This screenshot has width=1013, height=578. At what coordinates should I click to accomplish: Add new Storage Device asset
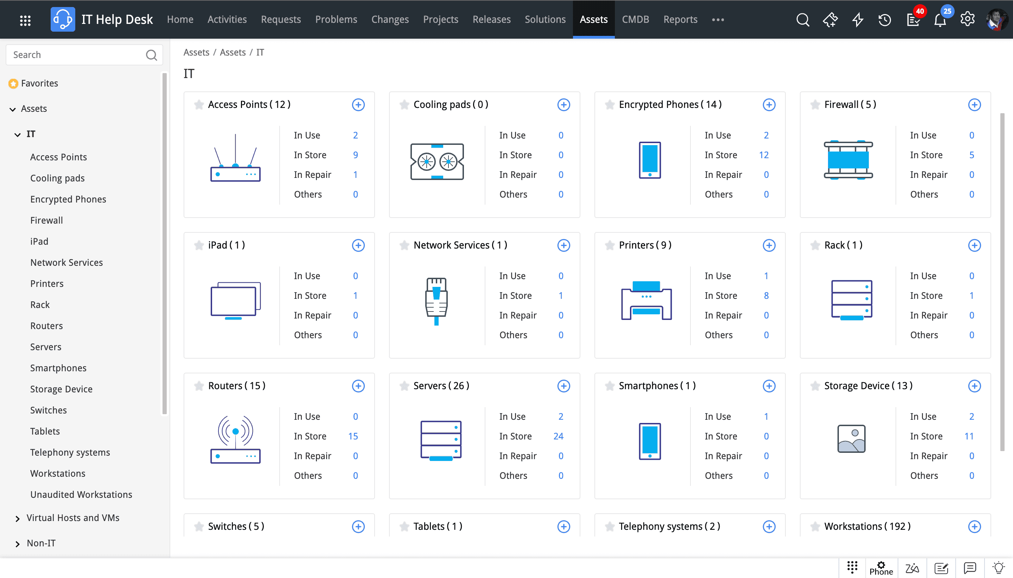[x=974, y=386]
